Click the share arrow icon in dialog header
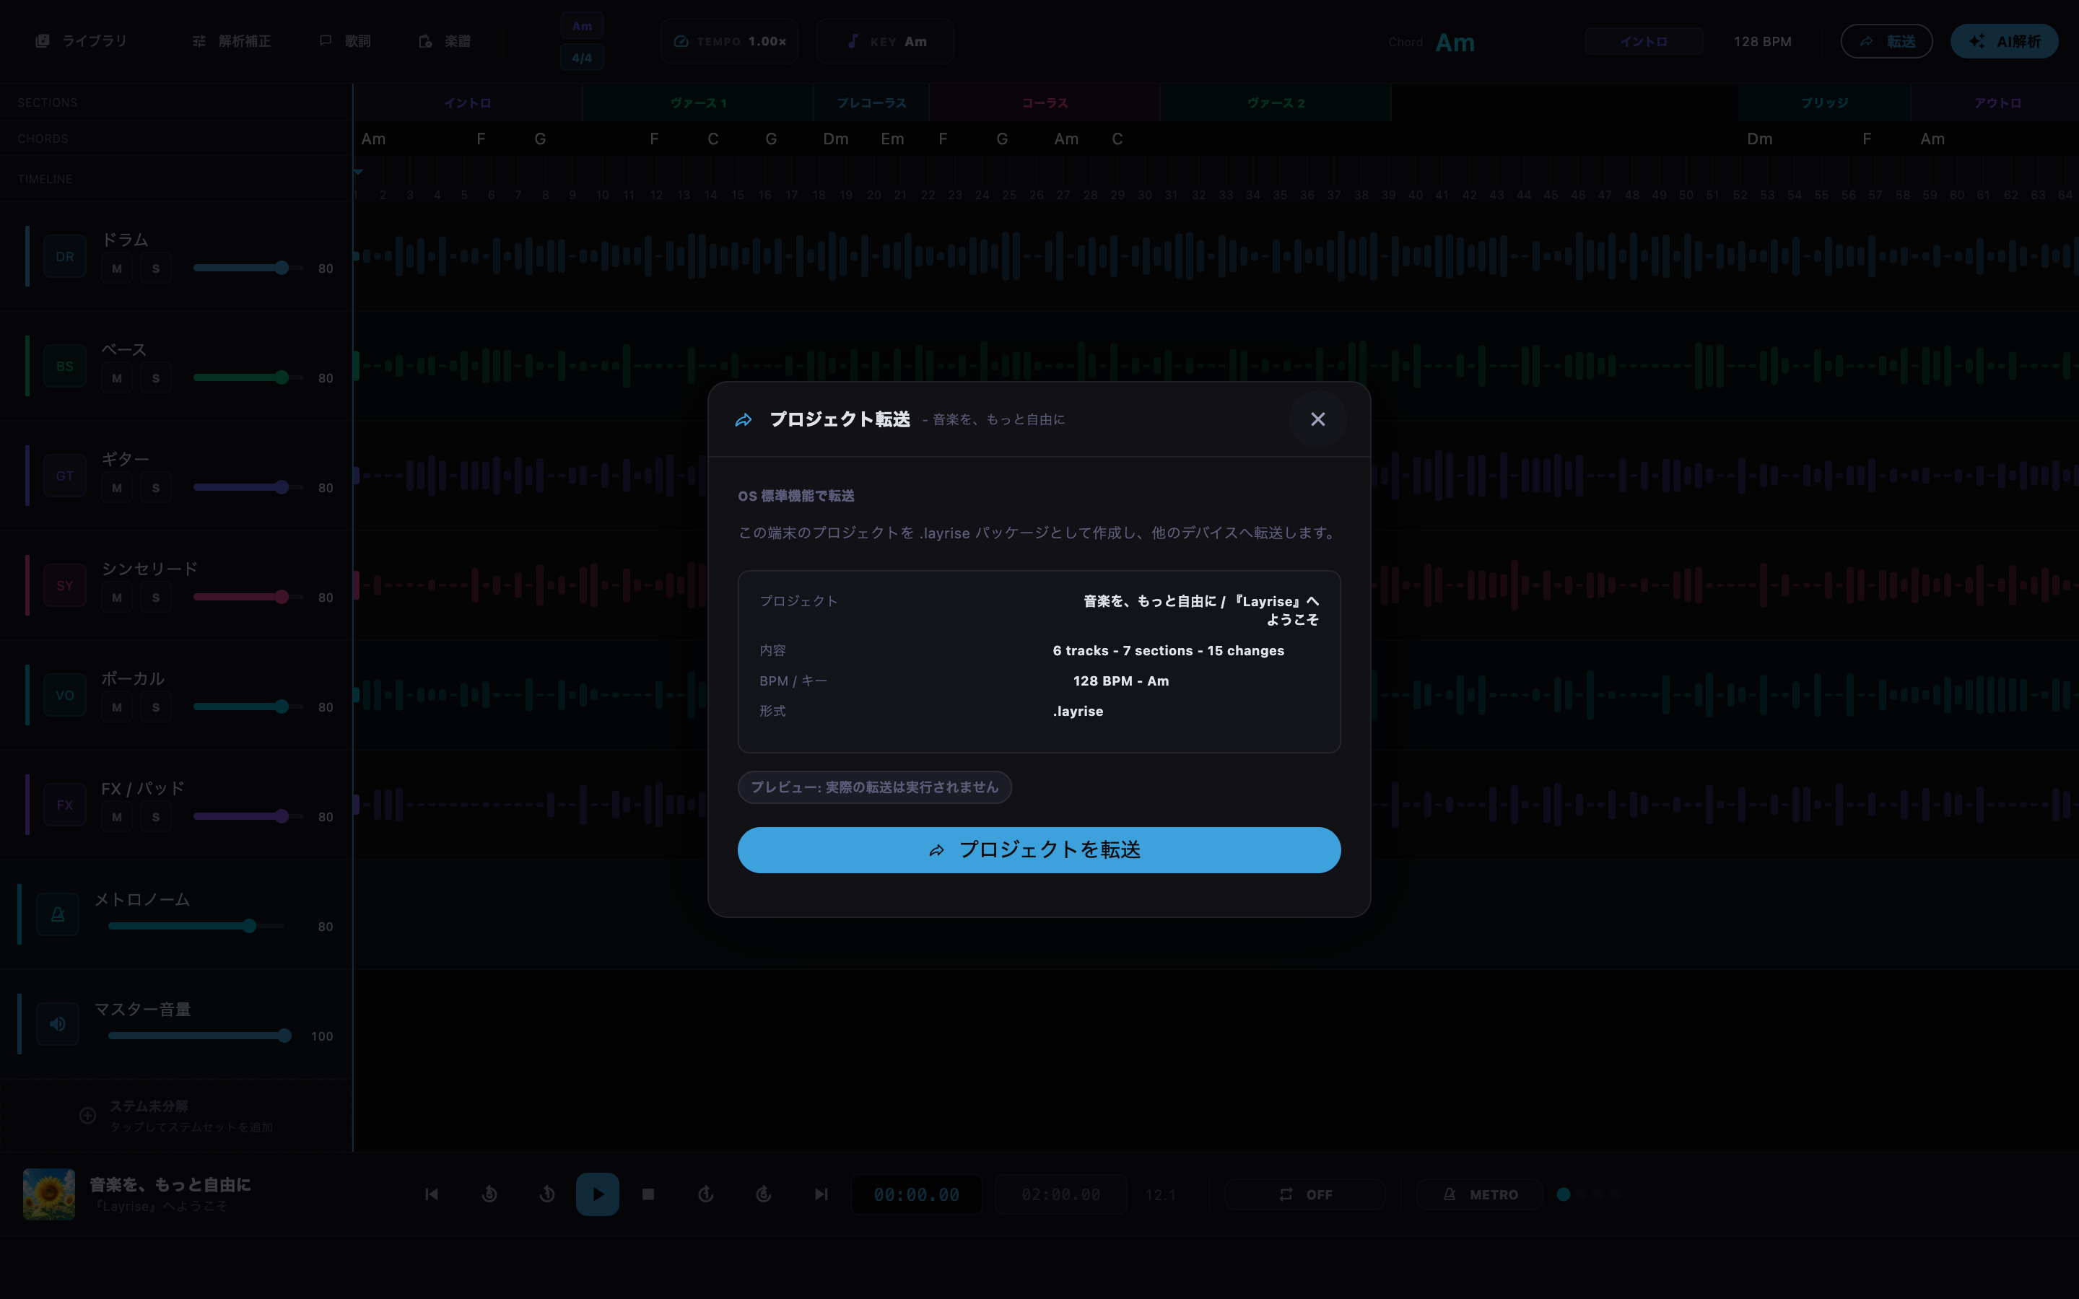The image size is (2079, 1299). (x=744, y=420)
